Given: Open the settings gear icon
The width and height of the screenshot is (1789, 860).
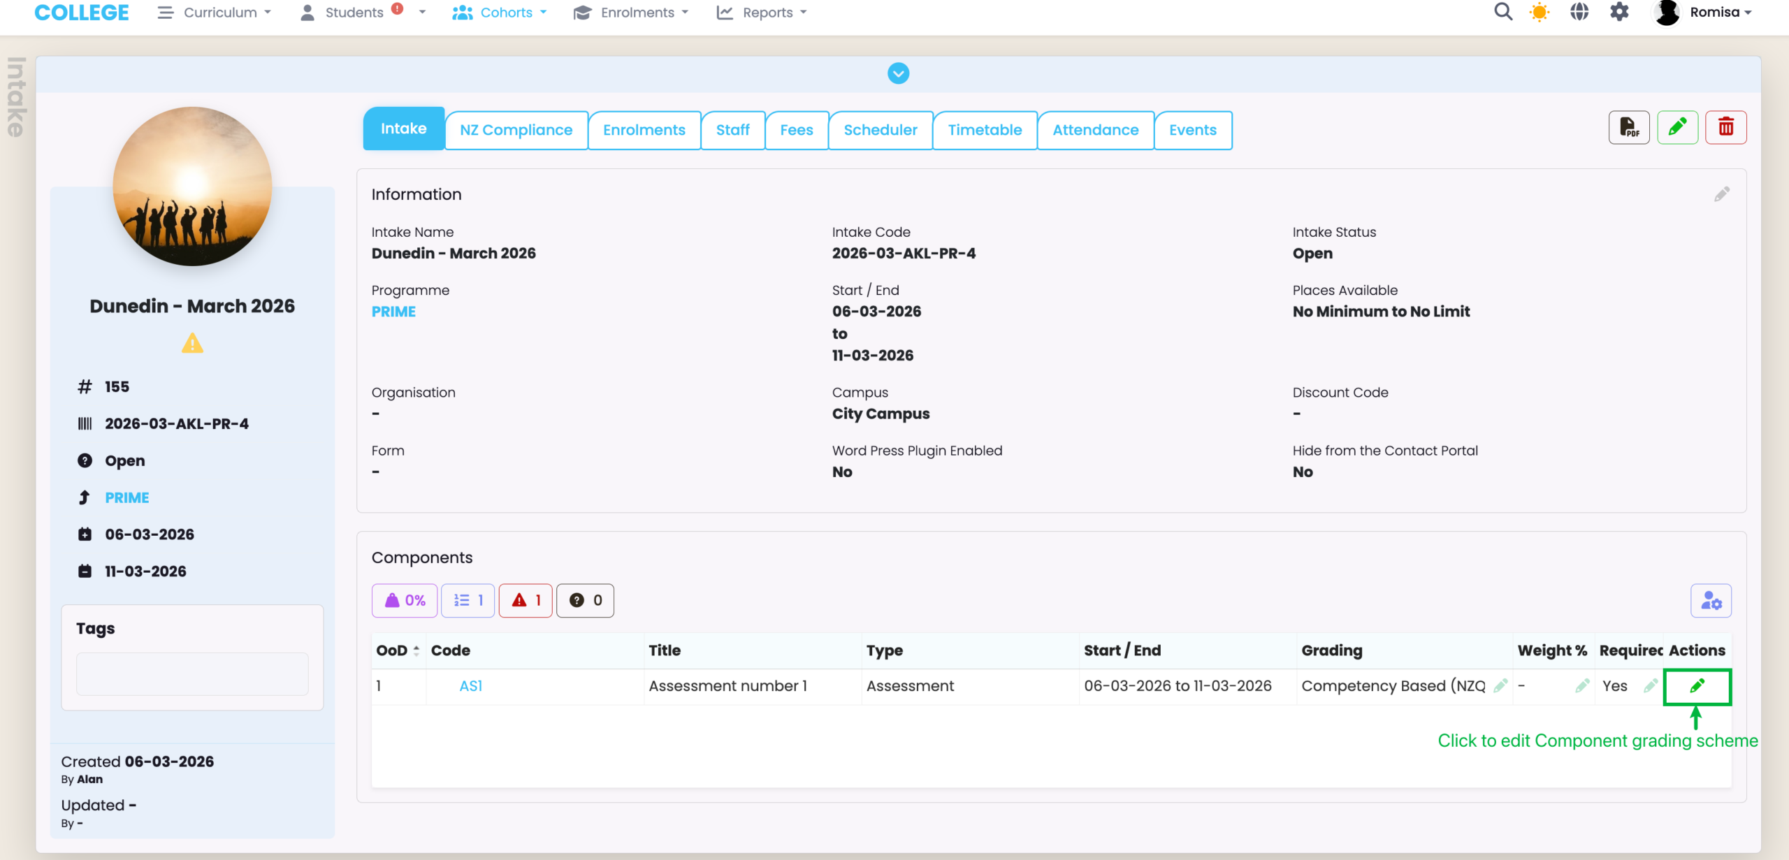Looking at the screenshot, I should tap(1619, 12).
